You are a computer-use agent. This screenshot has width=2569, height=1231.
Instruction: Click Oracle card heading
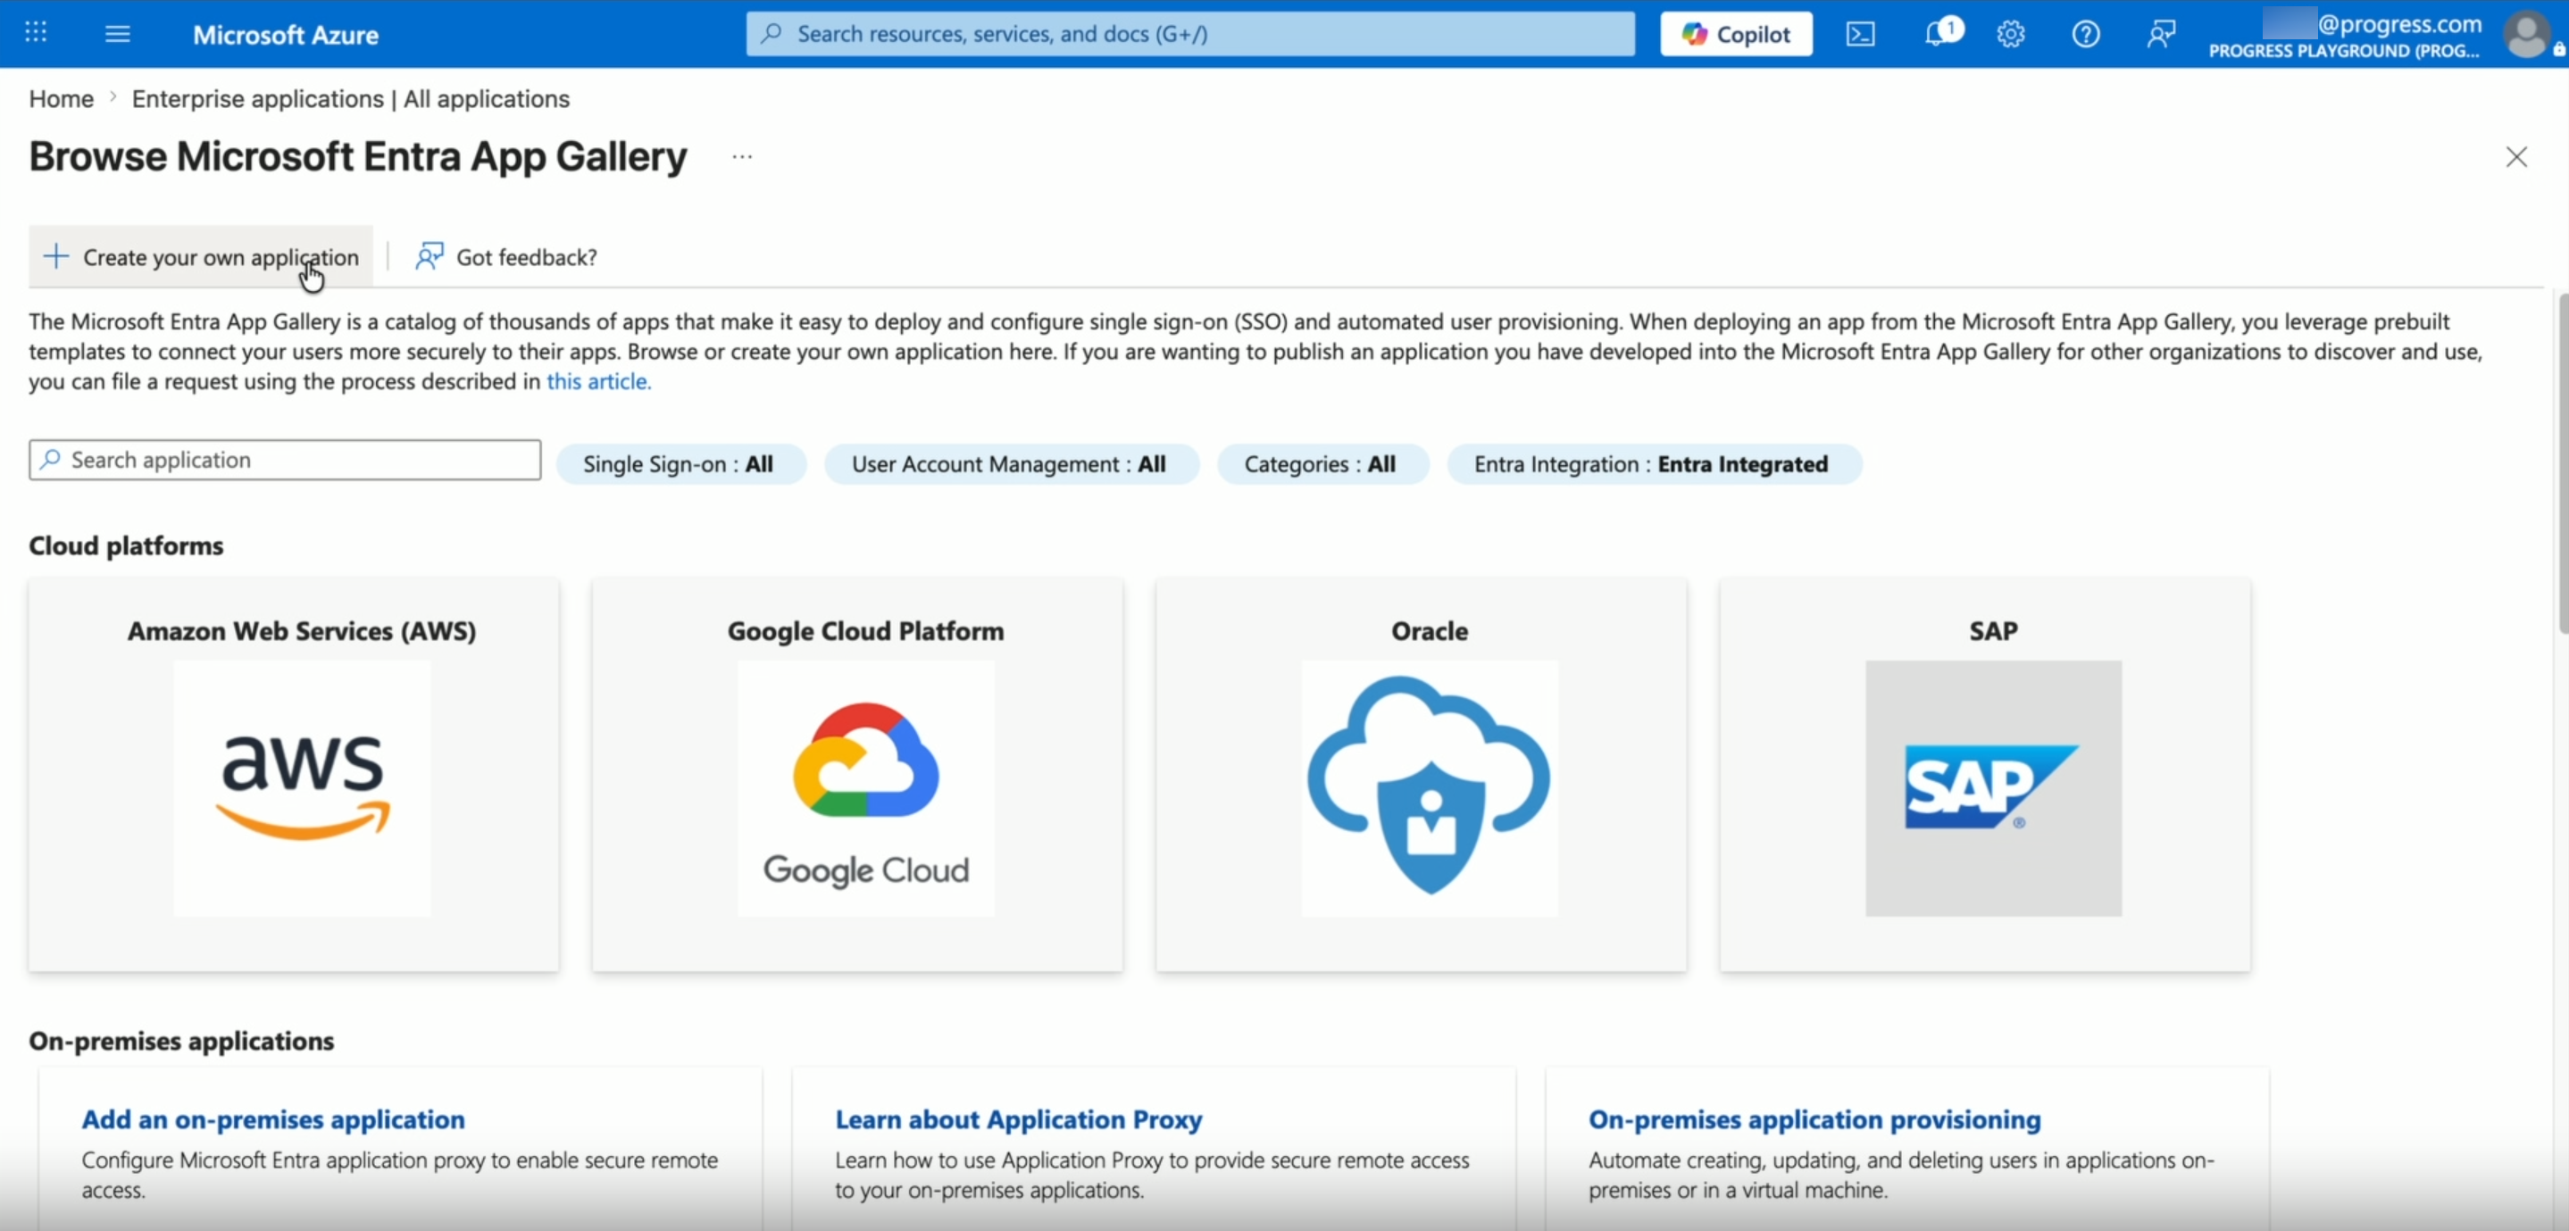pyautogui.click(x=1429, y=631)
